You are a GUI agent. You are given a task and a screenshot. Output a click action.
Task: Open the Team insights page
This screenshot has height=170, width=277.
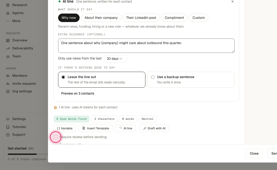(x=17, y=56)
